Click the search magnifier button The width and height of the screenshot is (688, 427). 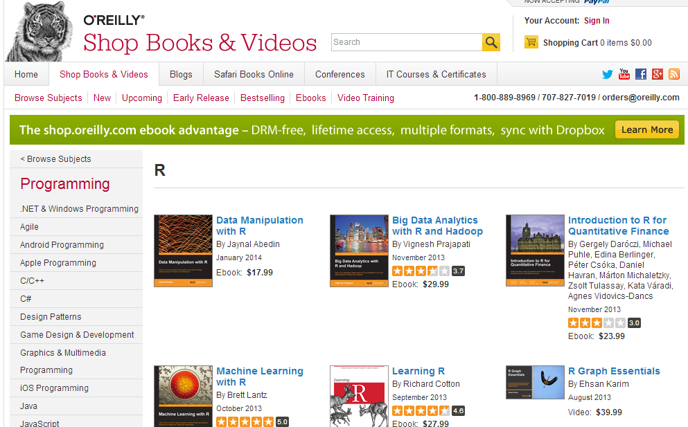[491, 42]
